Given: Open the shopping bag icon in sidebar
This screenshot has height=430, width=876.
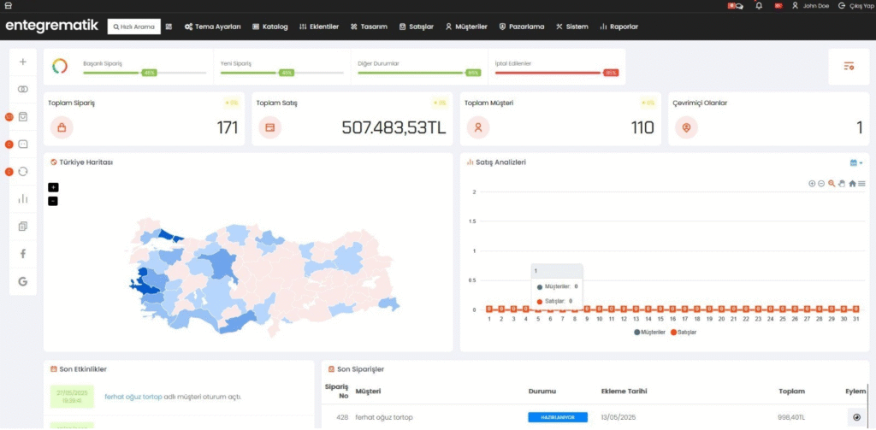Looking at the screenshot, I should 23,117.
